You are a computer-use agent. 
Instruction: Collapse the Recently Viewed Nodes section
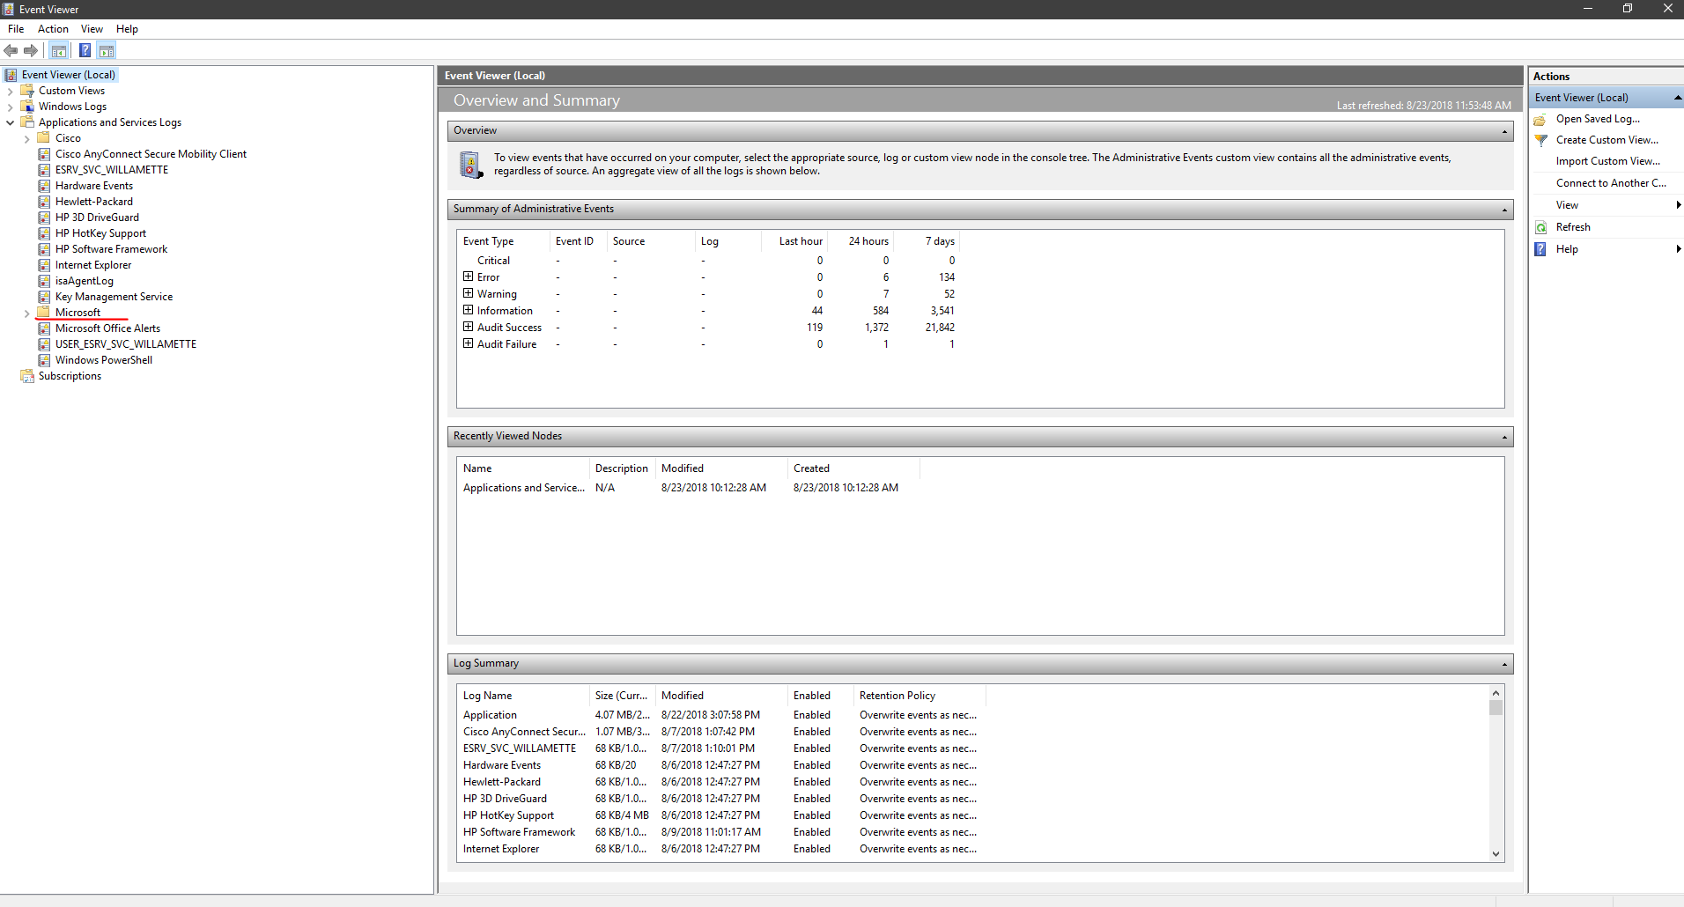click(x=1504, y=438)
